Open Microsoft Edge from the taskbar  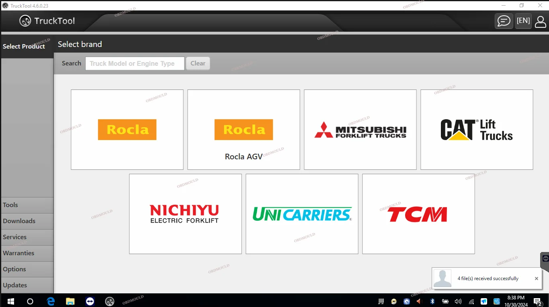pyautogui.click(x=51, y=301)
